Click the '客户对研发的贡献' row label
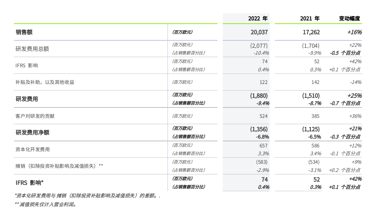The image size is (379, 220). click(35, 116)
